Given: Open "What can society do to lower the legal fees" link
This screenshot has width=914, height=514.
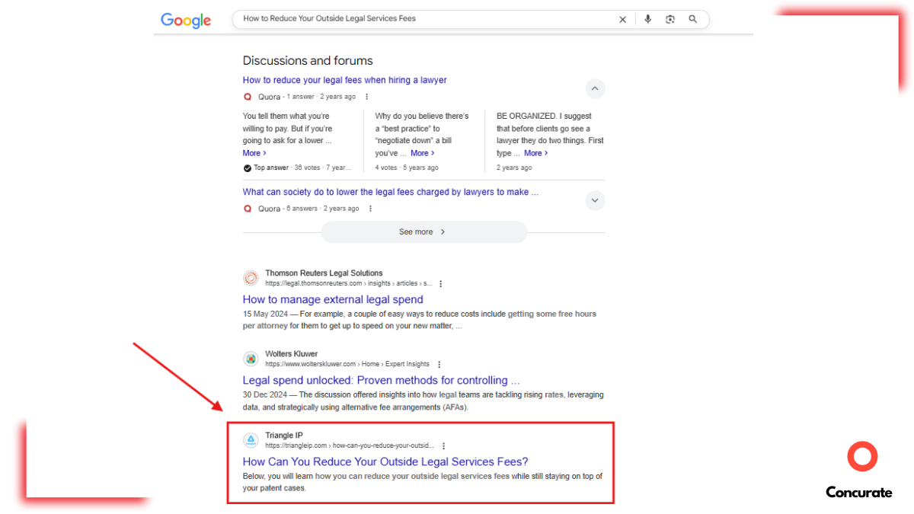Looking at the screenshot, I should point(391,192).
